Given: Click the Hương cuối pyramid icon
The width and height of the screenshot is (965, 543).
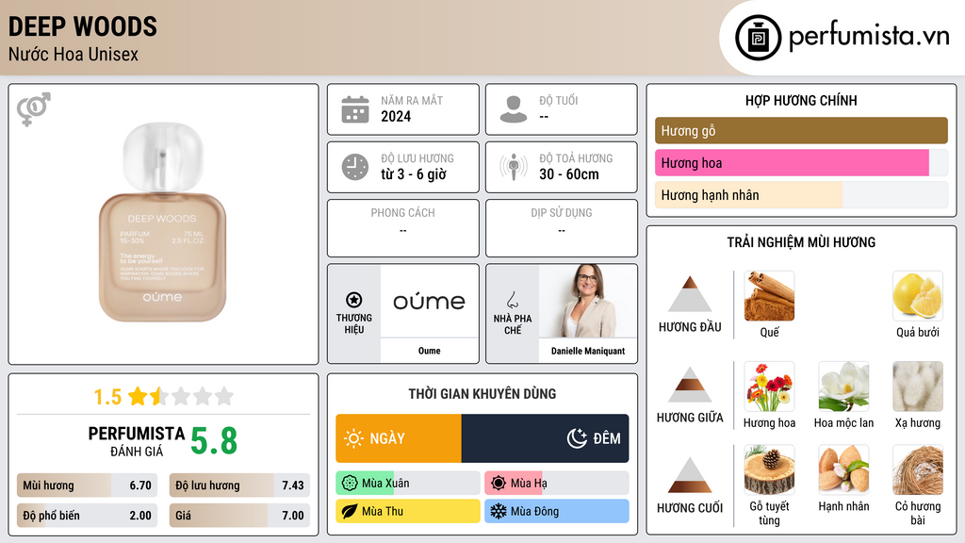Looking at the screenshot, I should [x=690, y=475].
